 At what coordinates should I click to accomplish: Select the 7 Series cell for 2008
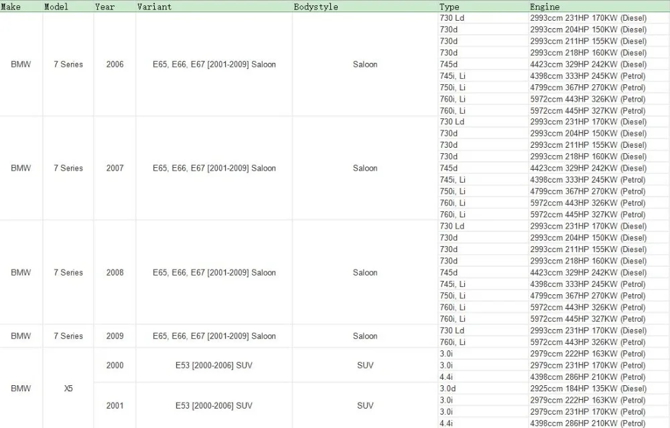click(68, 272)
